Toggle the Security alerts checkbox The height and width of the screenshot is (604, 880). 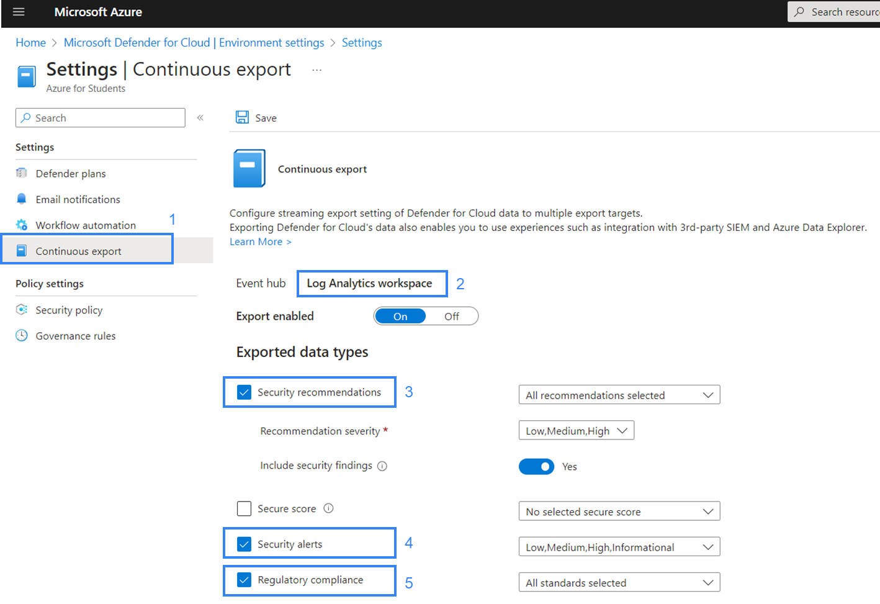tap(245, 544)
